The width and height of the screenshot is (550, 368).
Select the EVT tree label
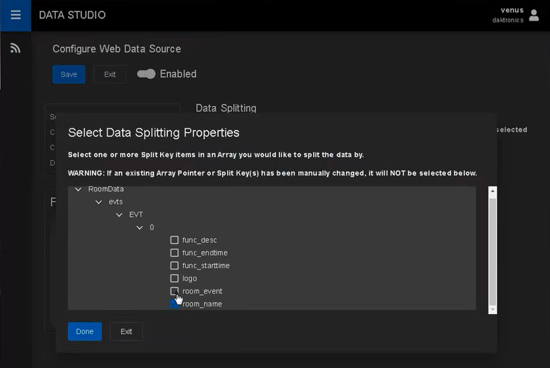136,214
